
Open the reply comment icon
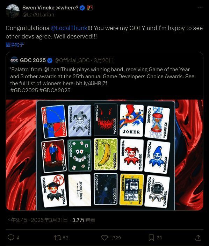click(x=11, y=238)
